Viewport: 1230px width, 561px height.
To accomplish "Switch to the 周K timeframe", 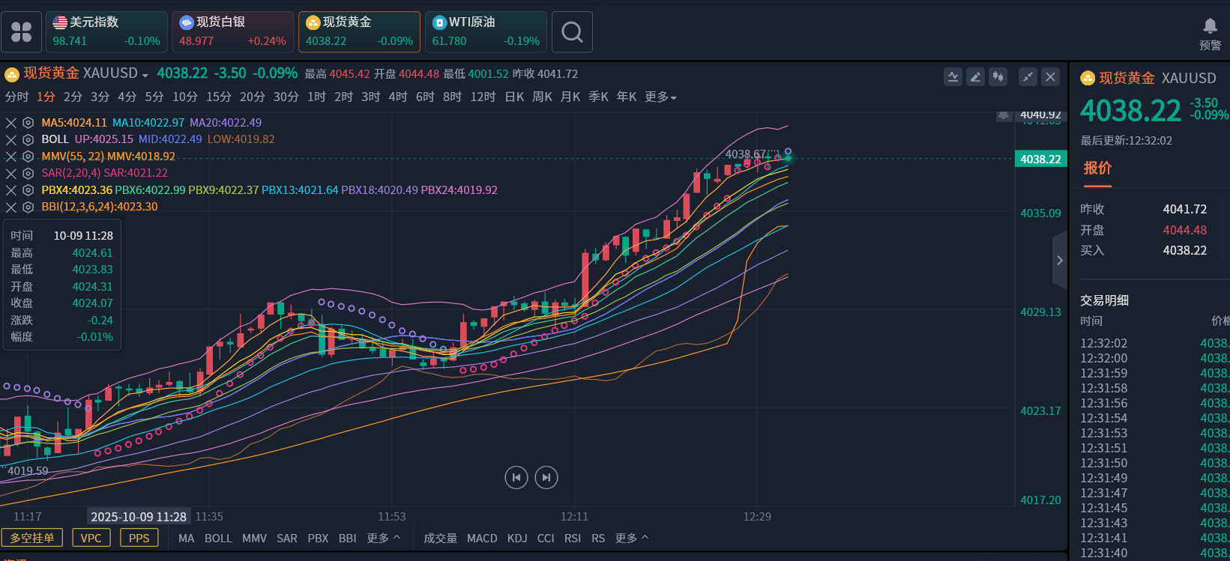I will (542, 97).
